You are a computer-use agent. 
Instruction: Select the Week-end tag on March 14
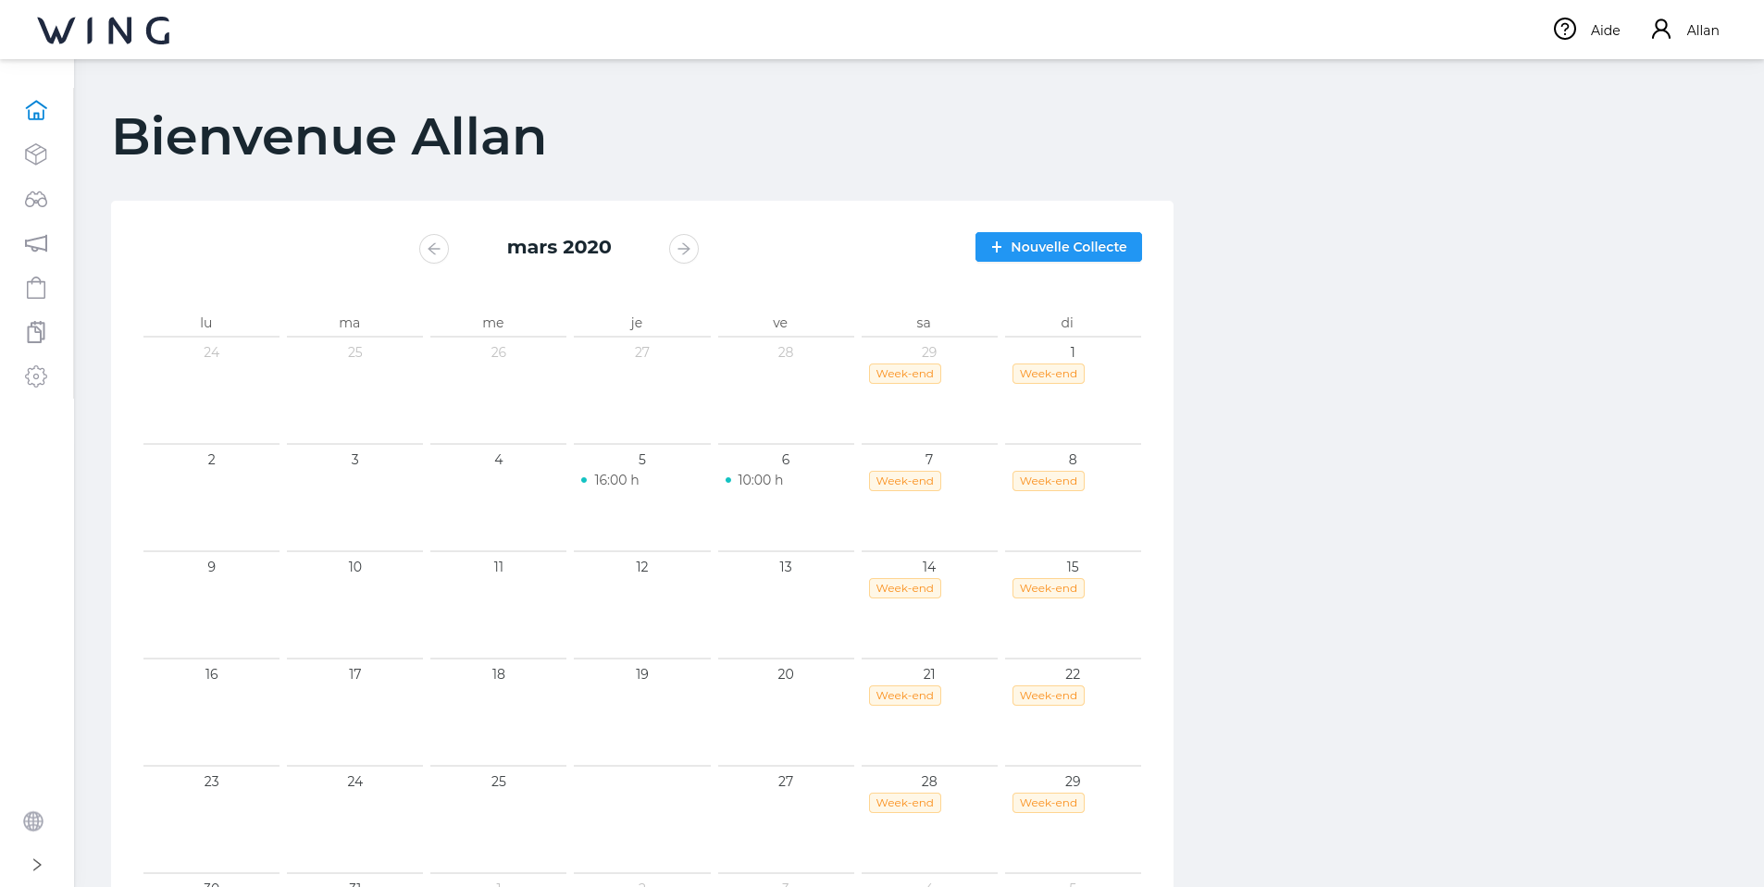905,588
